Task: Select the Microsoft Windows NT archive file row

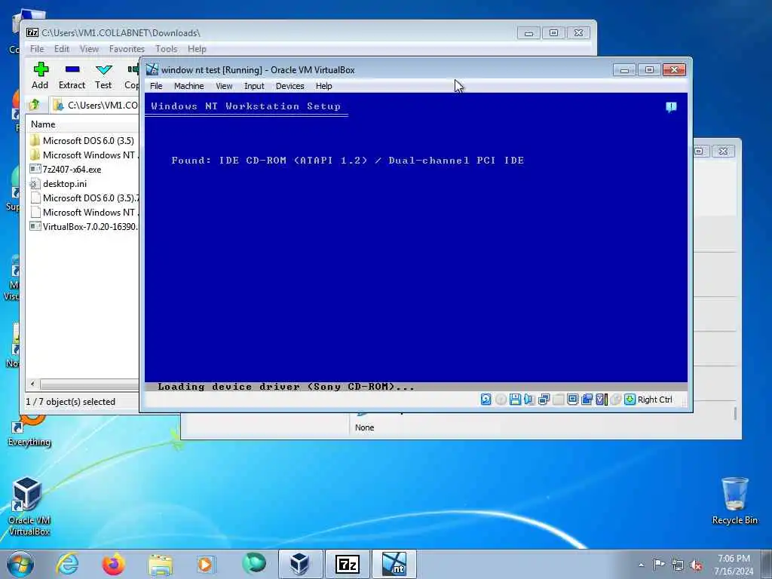Action: click(x=84, y=212)
